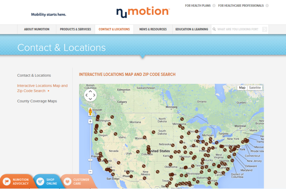The height and width of the screenshot is (189, 286).
Task: Pan the map down with the arrow
Action: pos(90,99)
